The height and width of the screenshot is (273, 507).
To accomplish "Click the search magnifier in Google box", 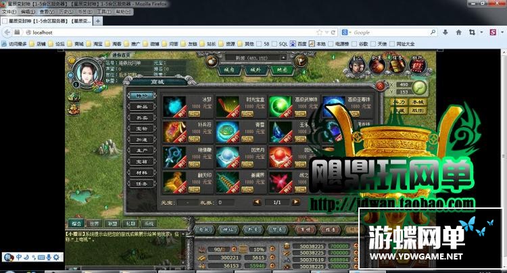I will tap(433, 32).
